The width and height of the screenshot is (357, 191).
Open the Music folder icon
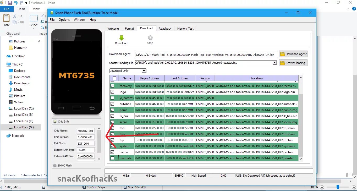click(11, 90)
